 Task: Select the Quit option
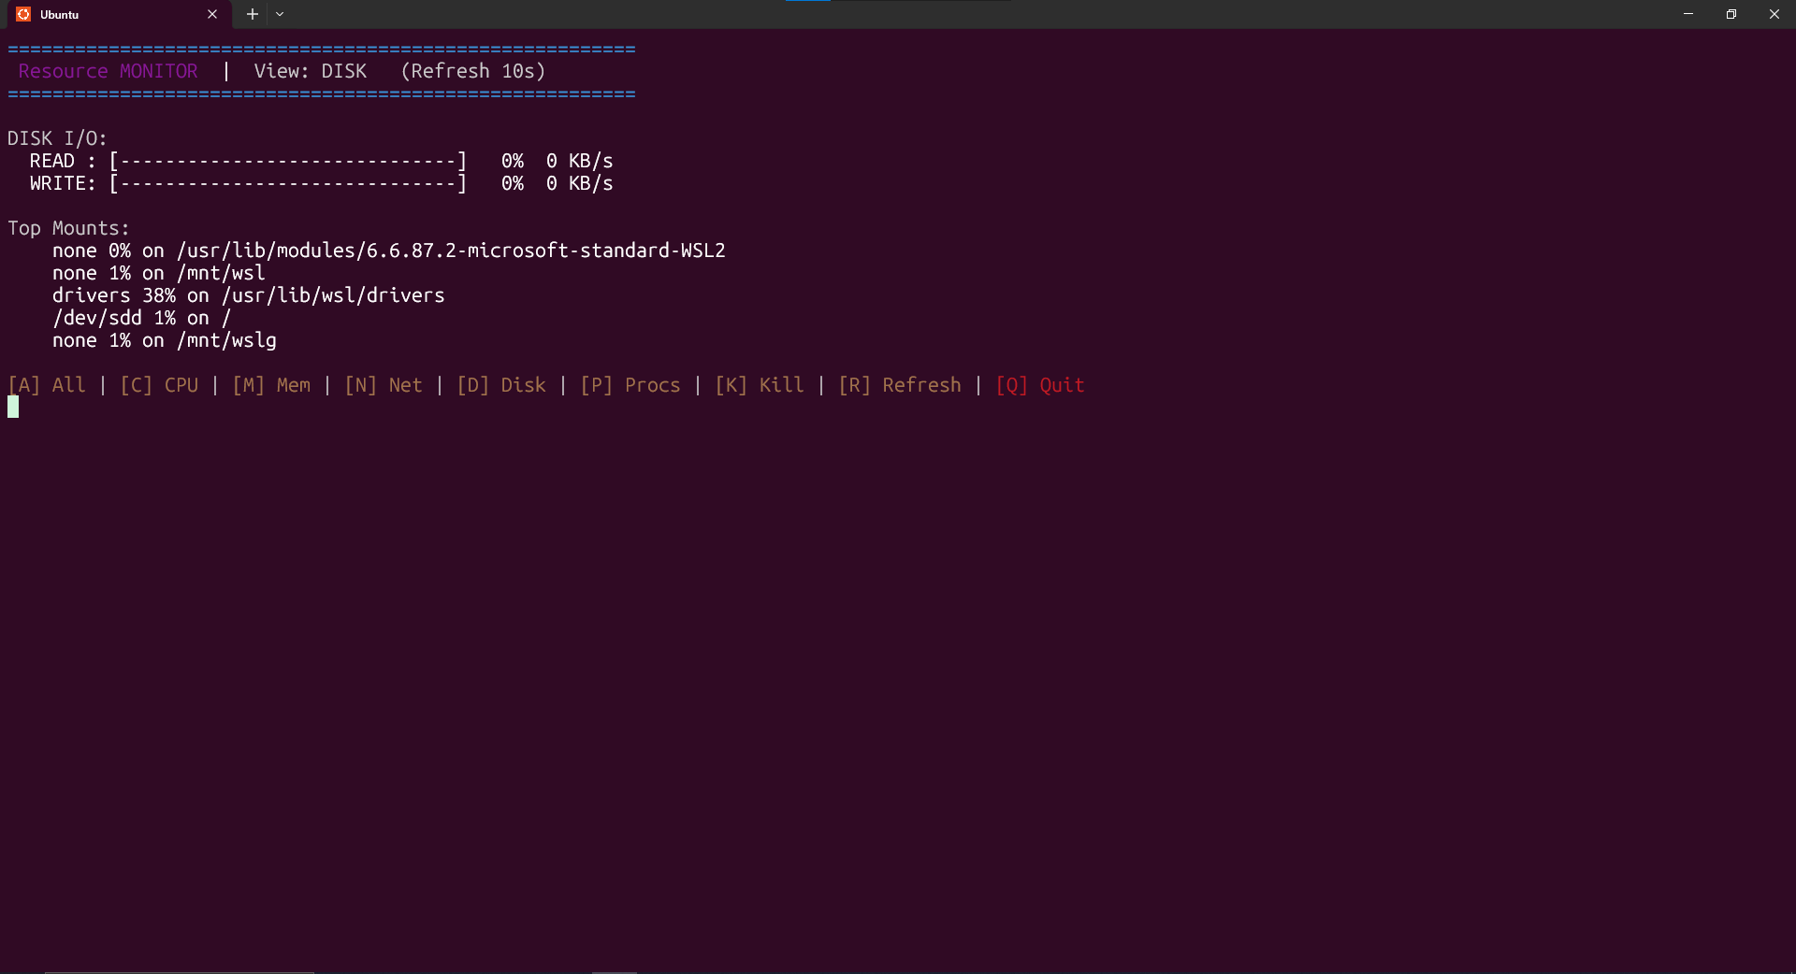(1040, 385)
